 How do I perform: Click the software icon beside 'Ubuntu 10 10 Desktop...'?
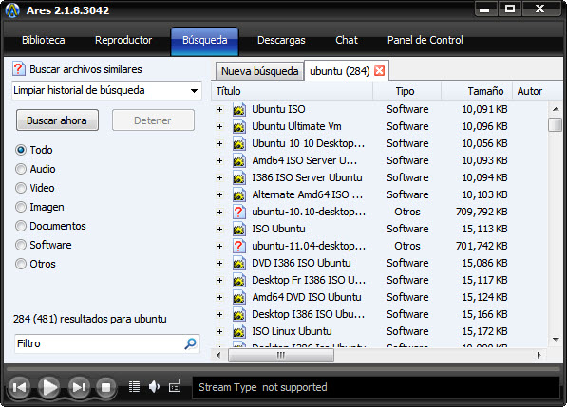point(239,143)
